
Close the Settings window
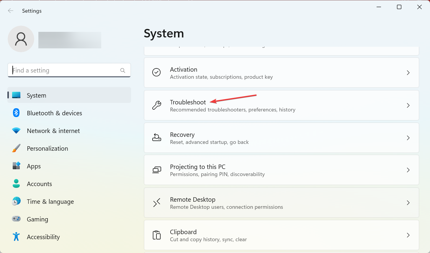419,7
